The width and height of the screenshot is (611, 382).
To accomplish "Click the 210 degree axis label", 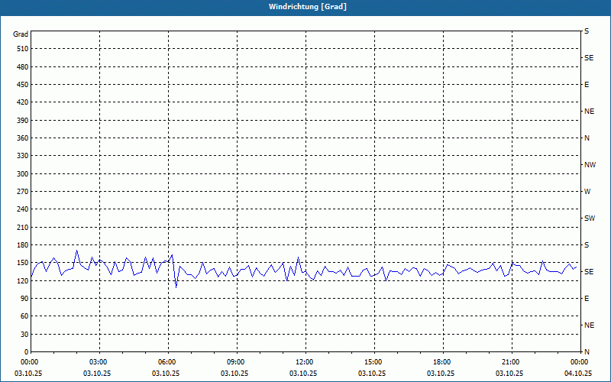I will click(23, 227).
